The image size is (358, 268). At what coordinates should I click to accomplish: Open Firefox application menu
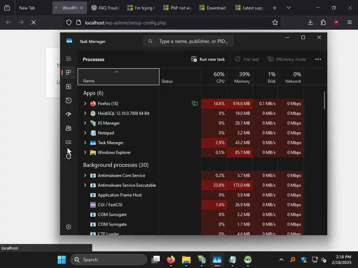[350, 22]
